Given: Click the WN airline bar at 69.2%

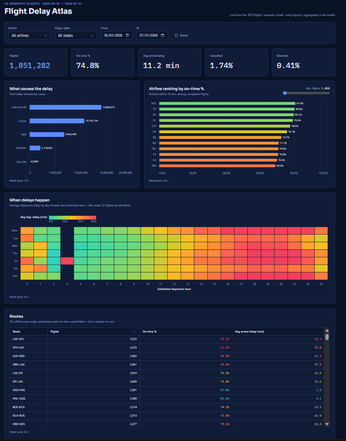Looking at the screenshot, I should click(x=217, y=166).
